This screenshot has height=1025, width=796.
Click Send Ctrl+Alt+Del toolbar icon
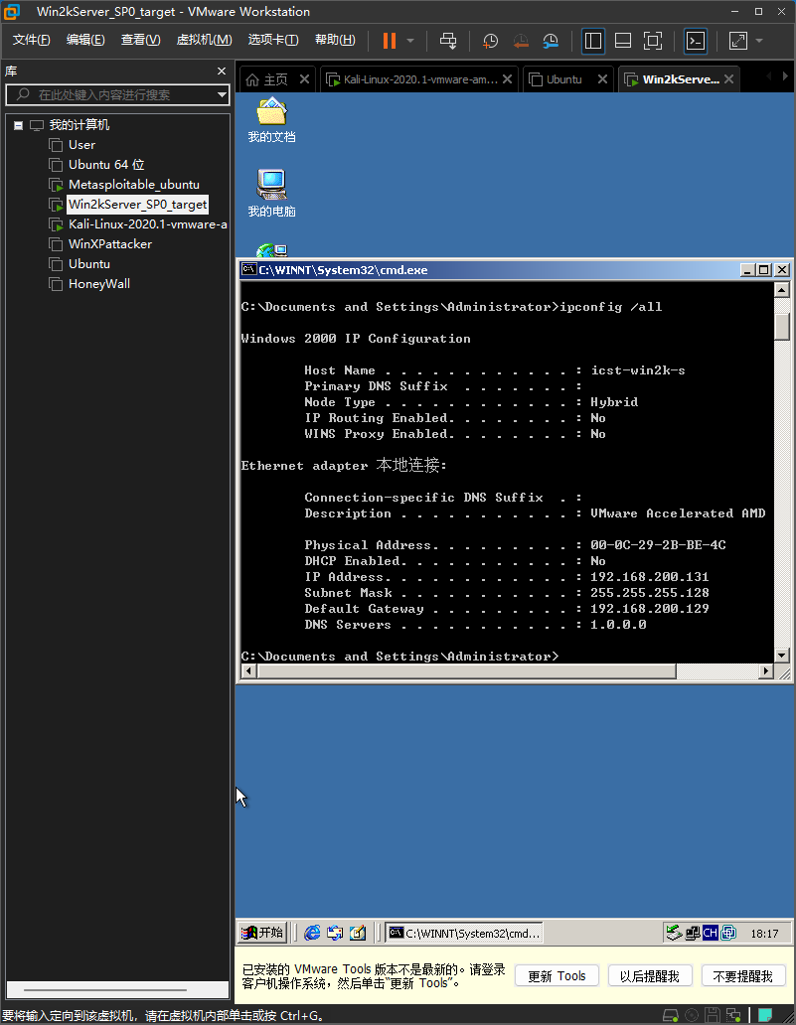[x=448, y=41]
